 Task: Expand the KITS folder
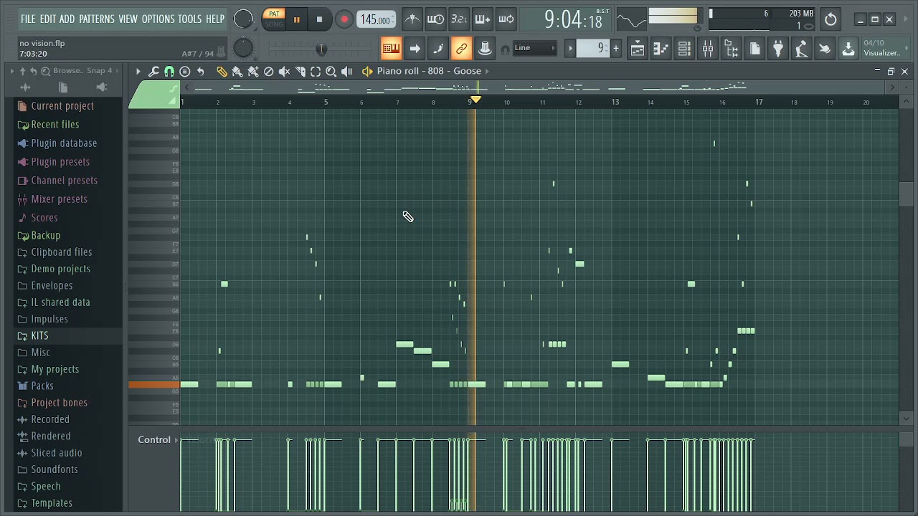(40, 335)
